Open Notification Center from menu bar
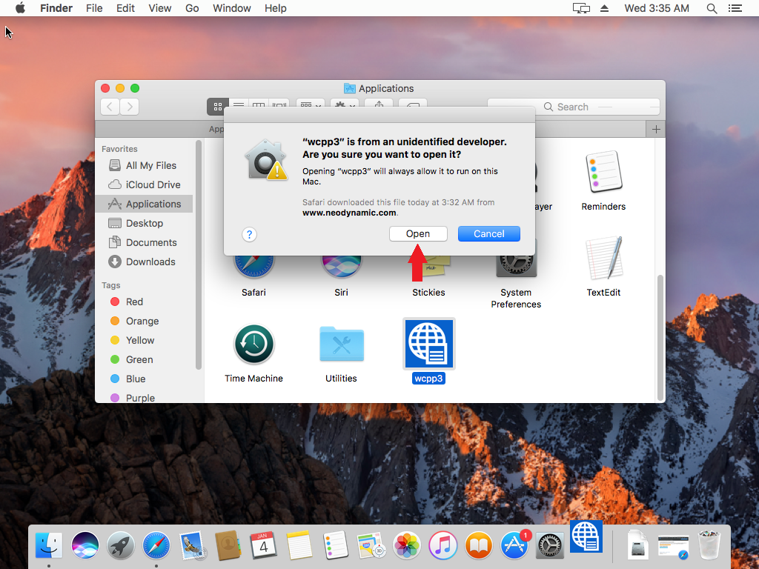The image size is (759, 569). point(735,8)
